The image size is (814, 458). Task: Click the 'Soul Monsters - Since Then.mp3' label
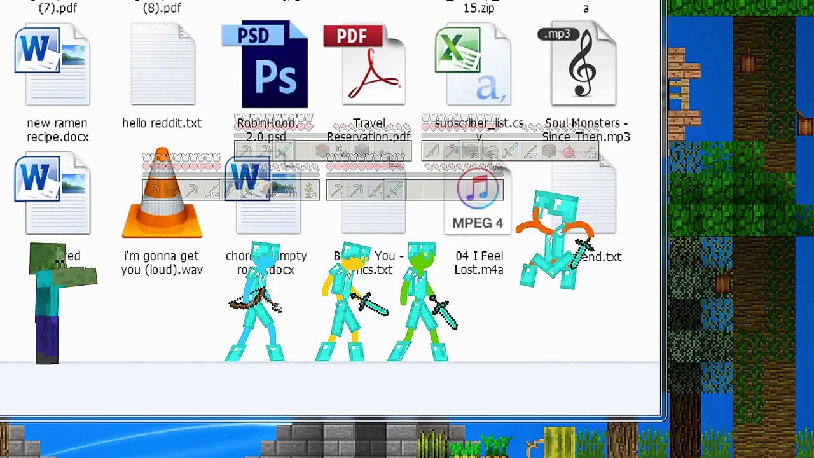pyautogui.click(x=586, y=130)
